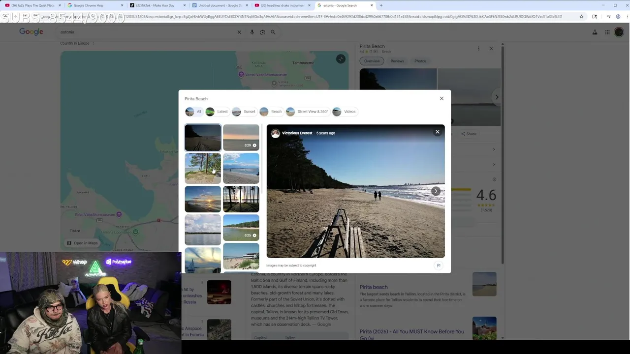Viewport: 630px width, 354px height.
Task: Open the Google account avatar
Action: (x=619, y=32)
